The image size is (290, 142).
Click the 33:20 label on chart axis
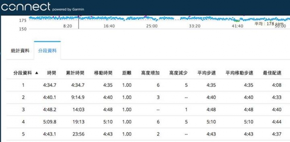[195, 26]
